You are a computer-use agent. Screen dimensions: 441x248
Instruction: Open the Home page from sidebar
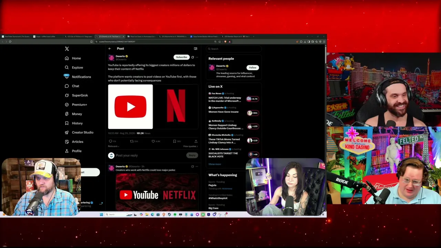click(73, 58)
